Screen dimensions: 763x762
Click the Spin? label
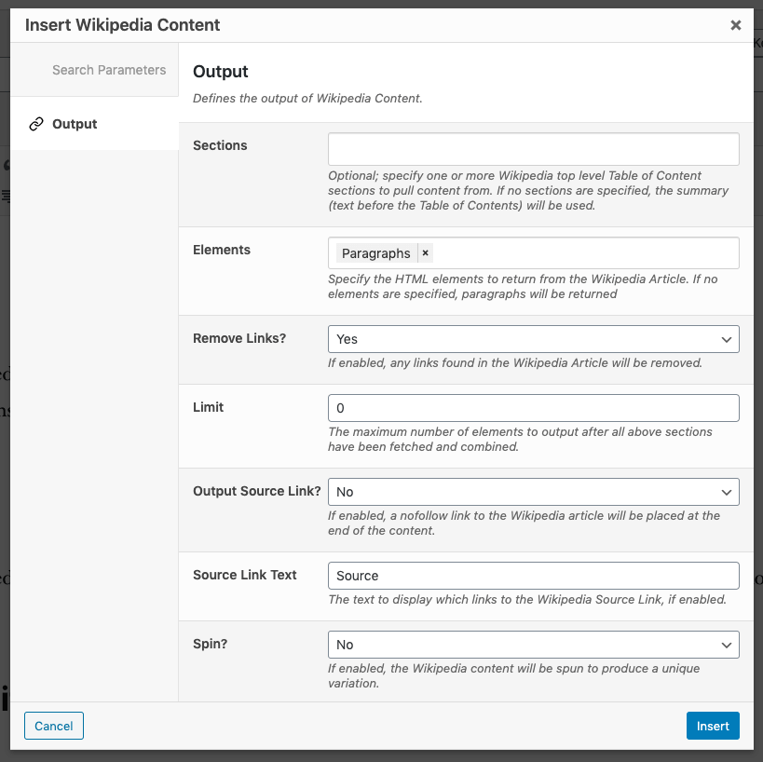point(211,644)
